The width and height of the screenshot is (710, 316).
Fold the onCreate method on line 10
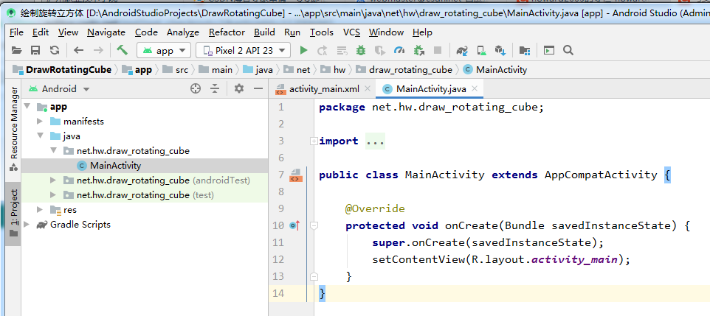314,225
